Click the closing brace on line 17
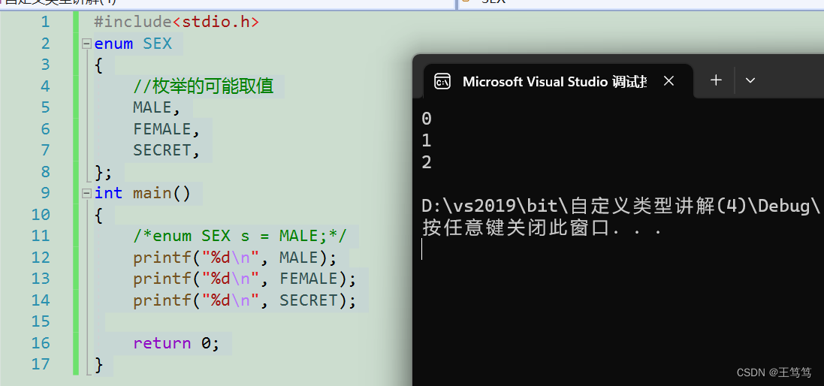This screenshot has height=386, width=824. click(98, 364)
